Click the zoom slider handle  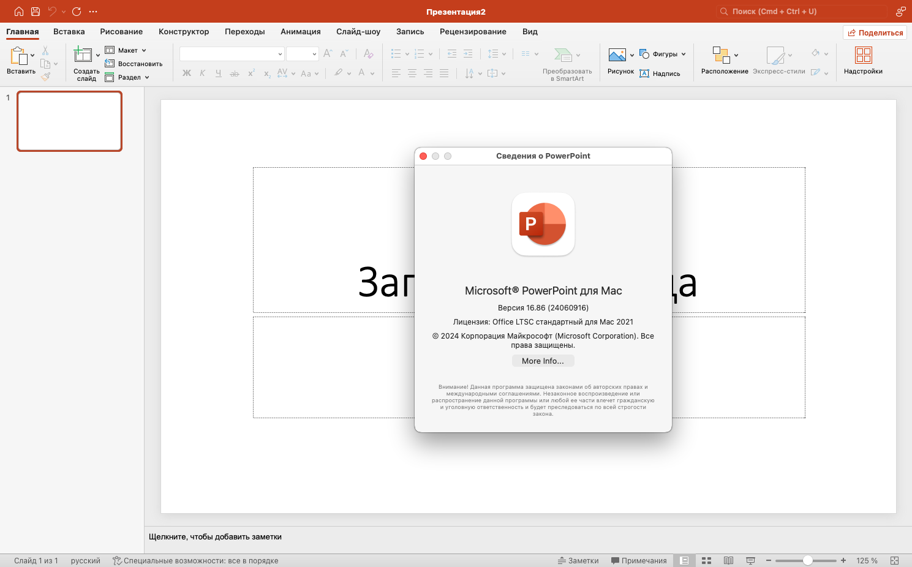pos(808,560)
